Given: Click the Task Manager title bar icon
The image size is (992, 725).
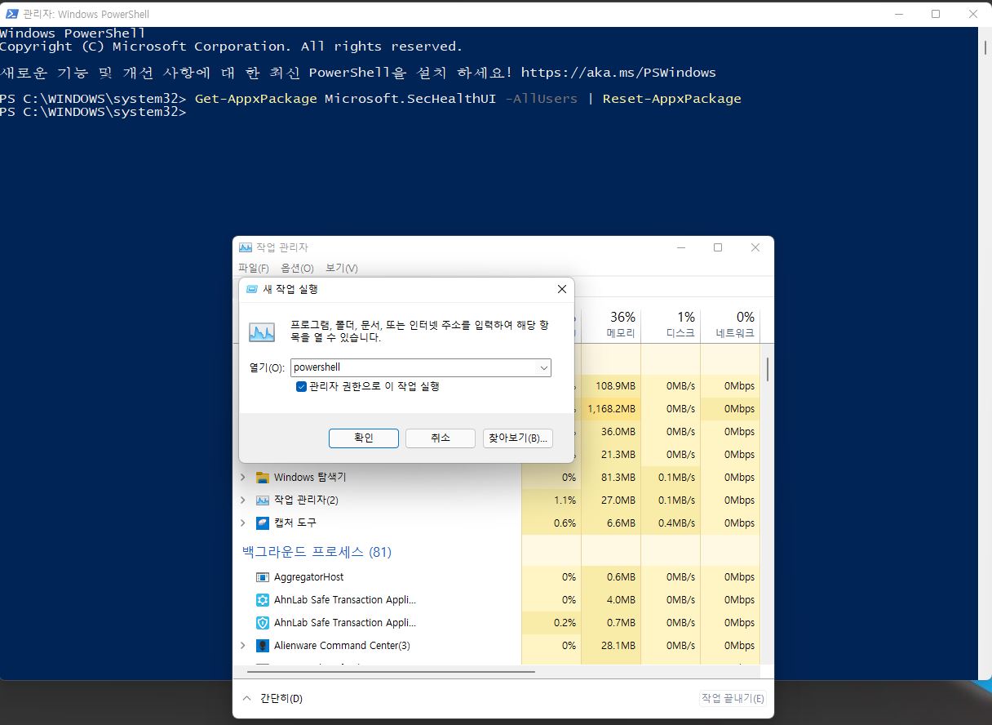Looking at the screenshot, I should tap(246, 247).
